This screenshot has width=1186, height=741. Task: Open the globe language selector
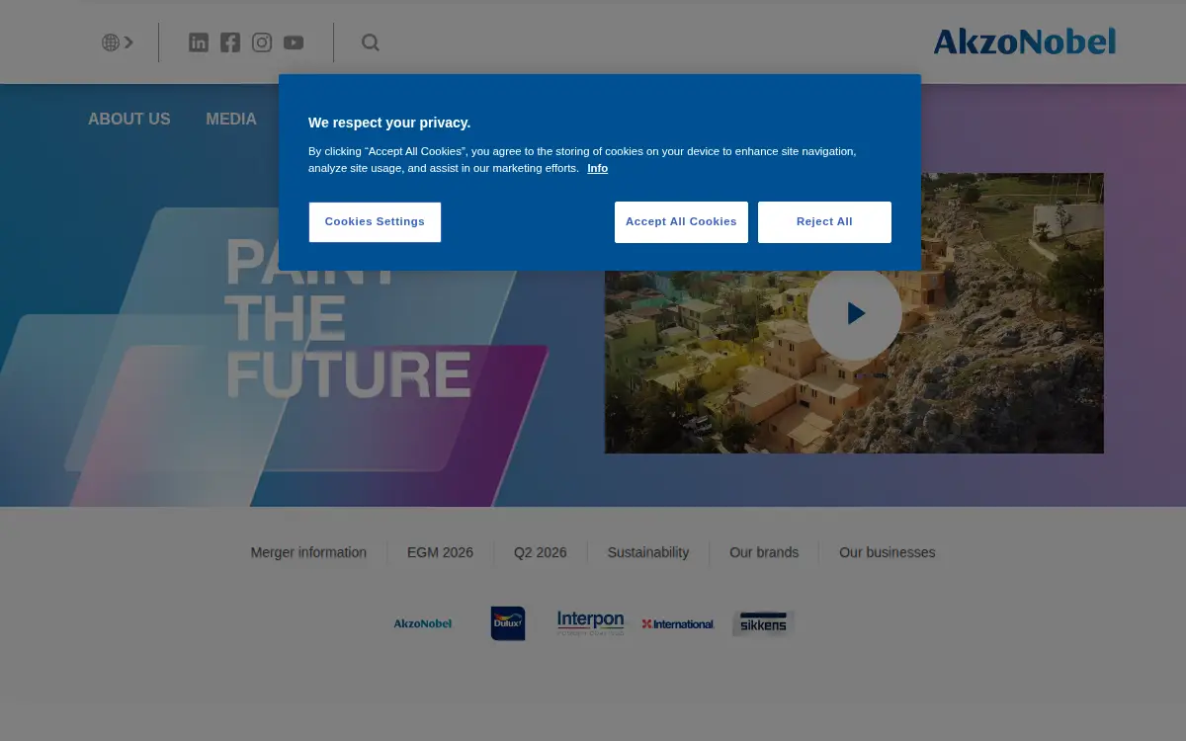tap(117, 42)
